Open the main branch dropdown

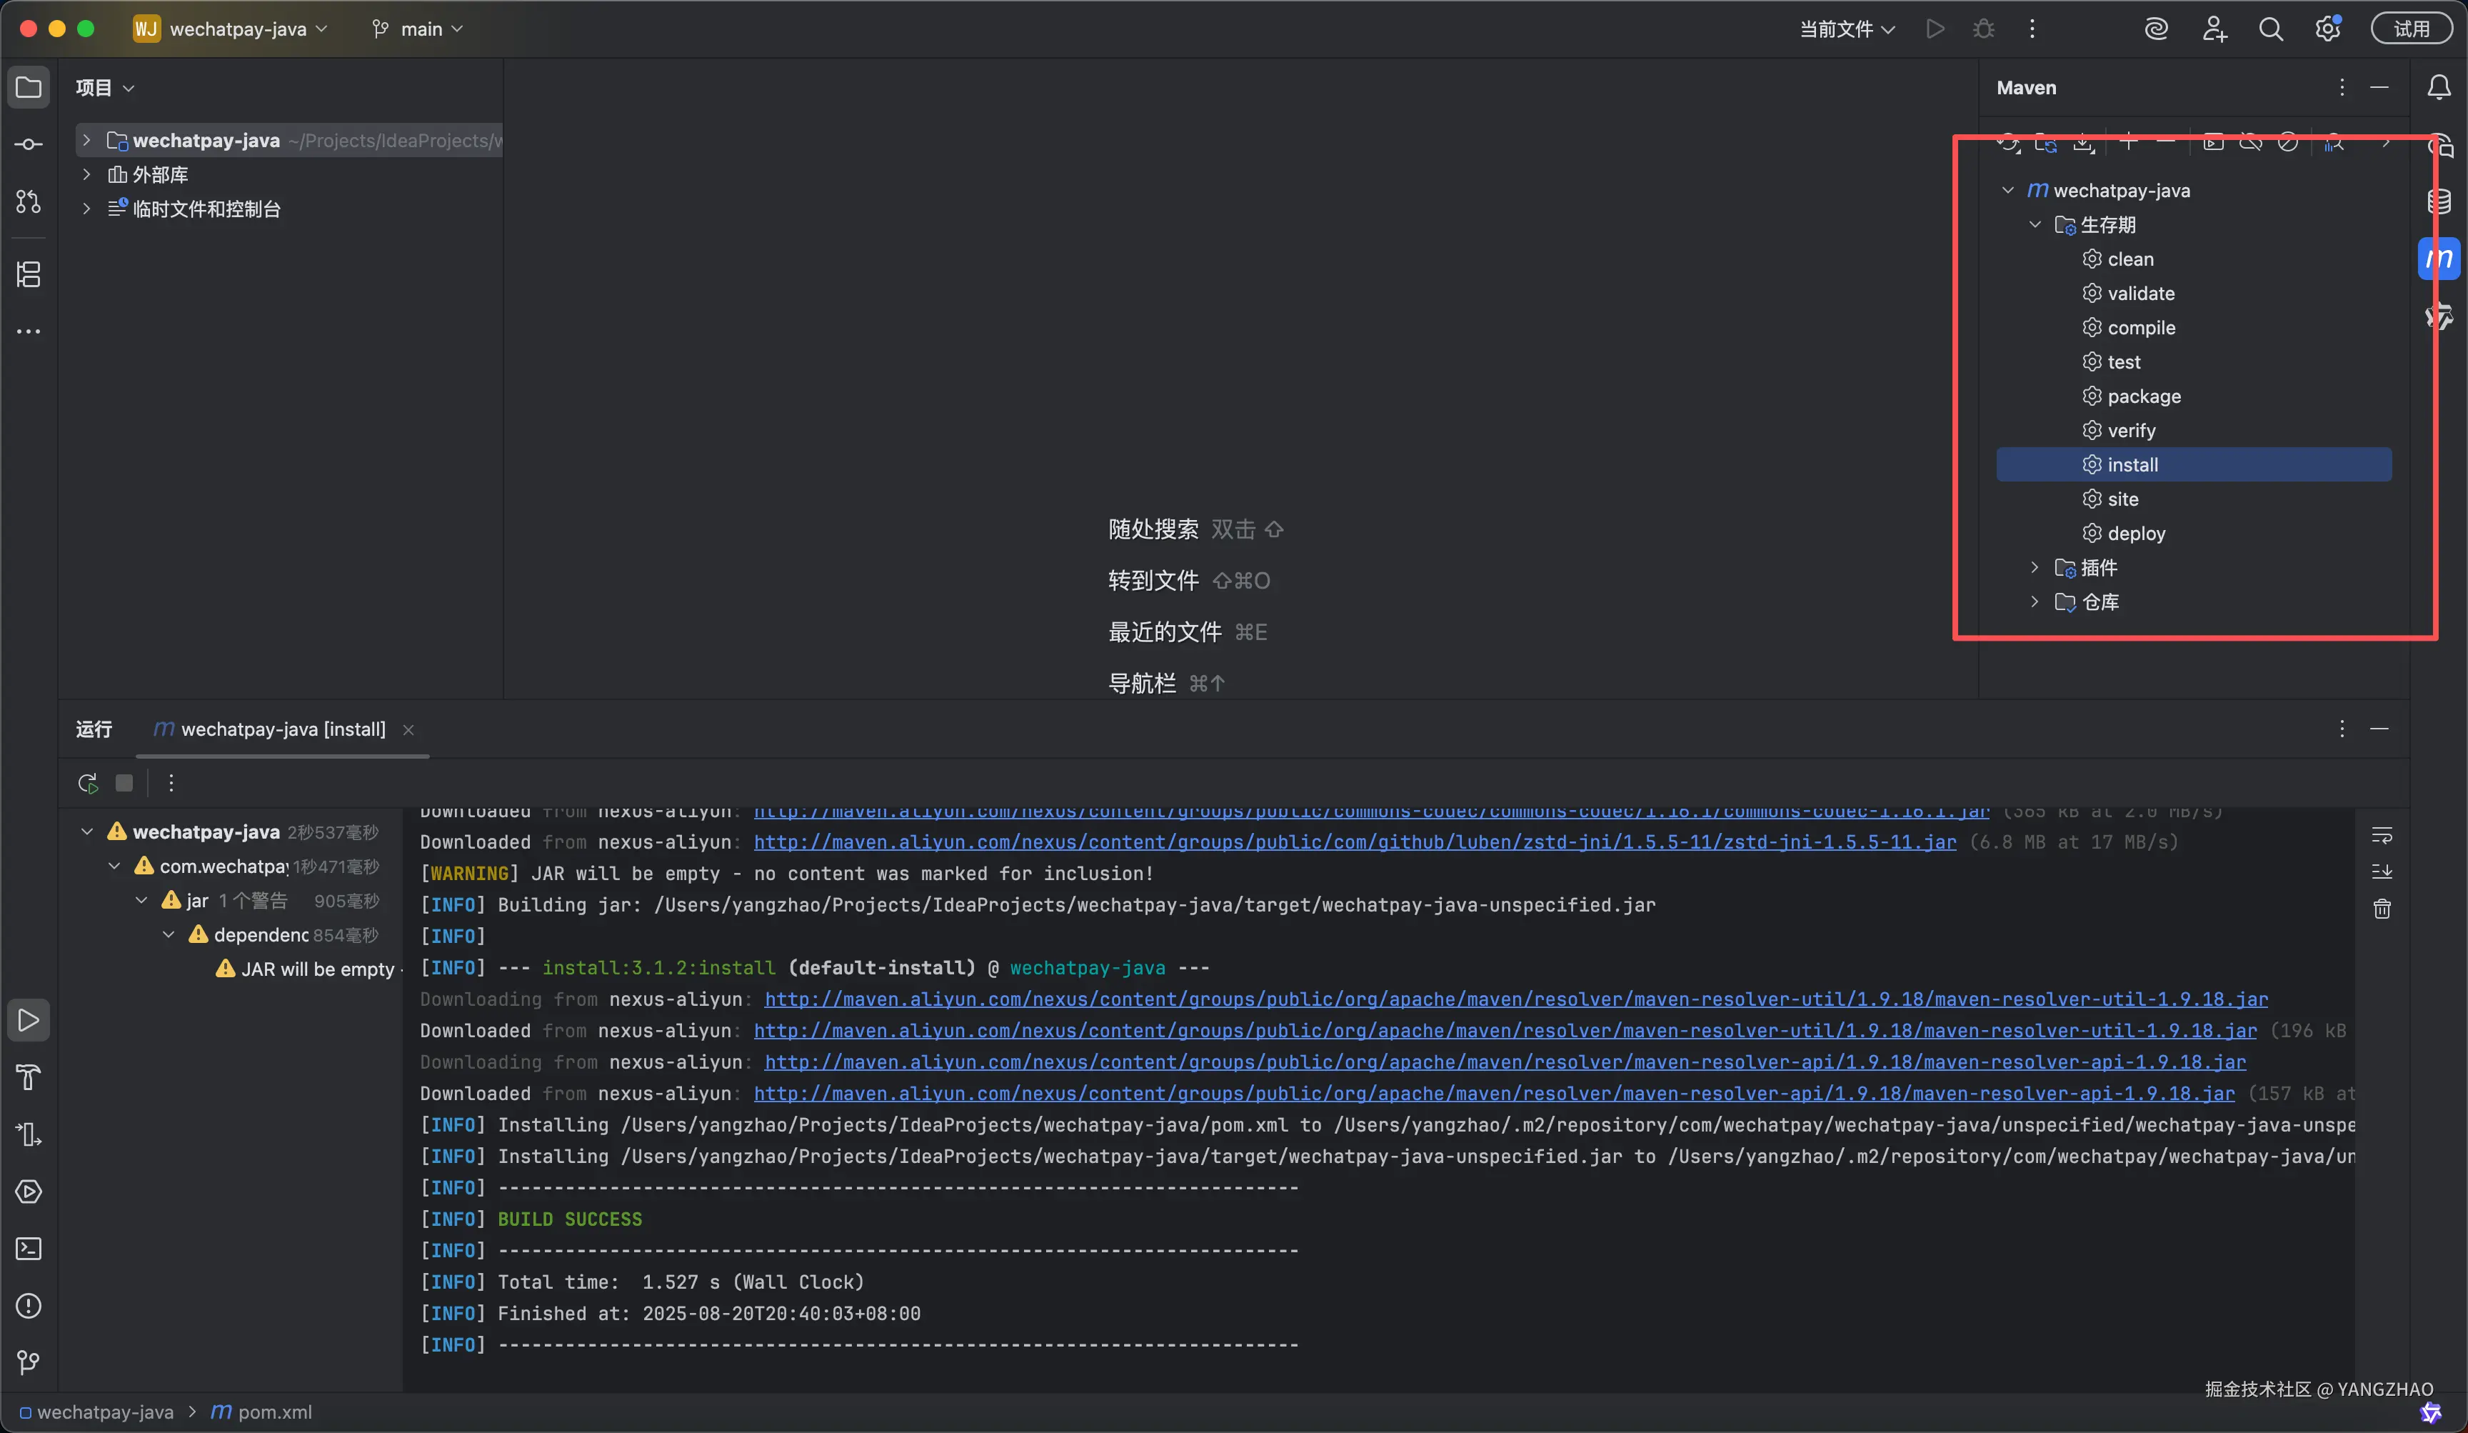[418, 29]
